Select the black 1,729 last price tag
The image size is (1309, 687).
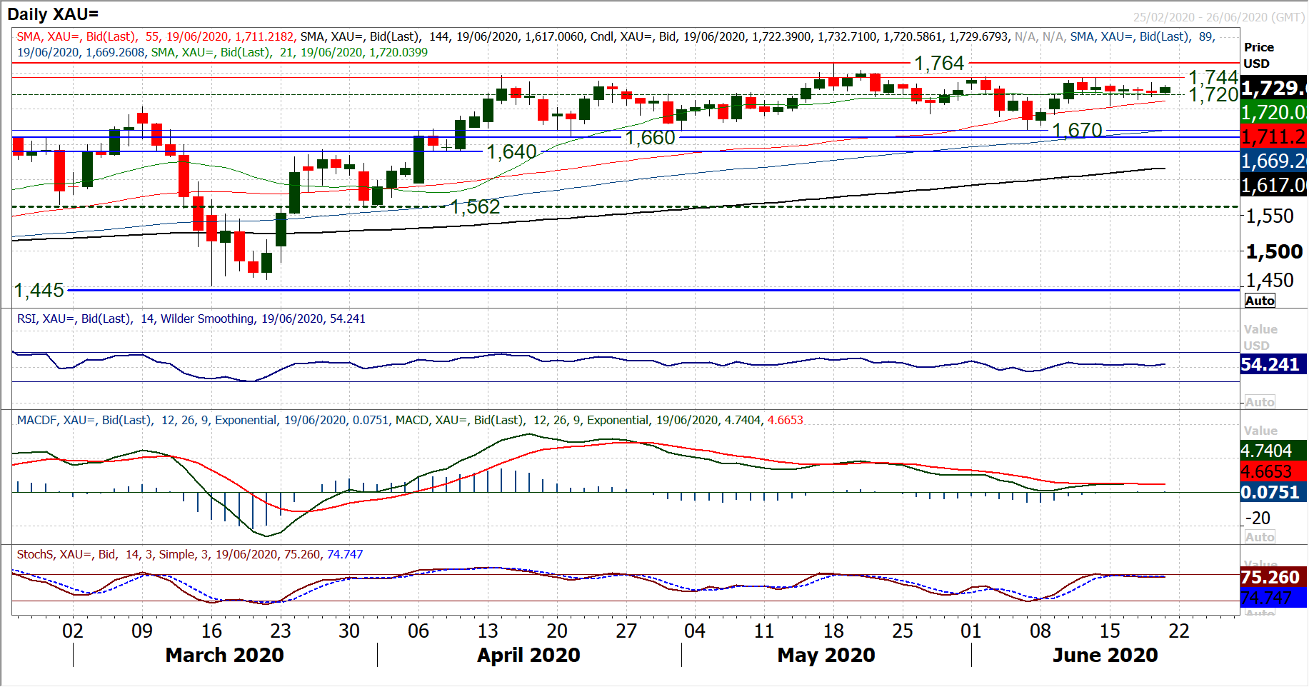tap(1273, 88)
